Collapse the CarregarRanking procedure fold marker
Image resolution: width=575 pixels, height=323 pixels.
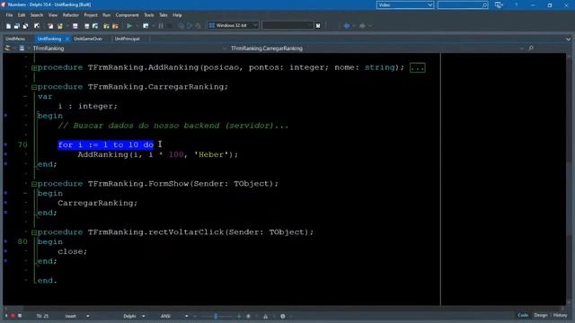click(34, 87)
